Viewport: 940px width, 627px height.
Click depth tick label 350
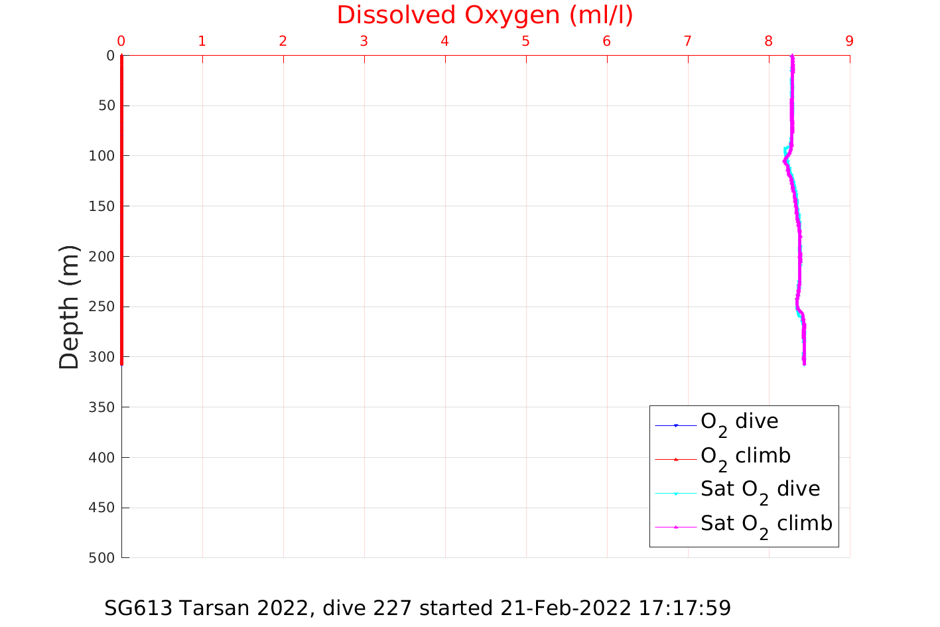tap(101, 407)
